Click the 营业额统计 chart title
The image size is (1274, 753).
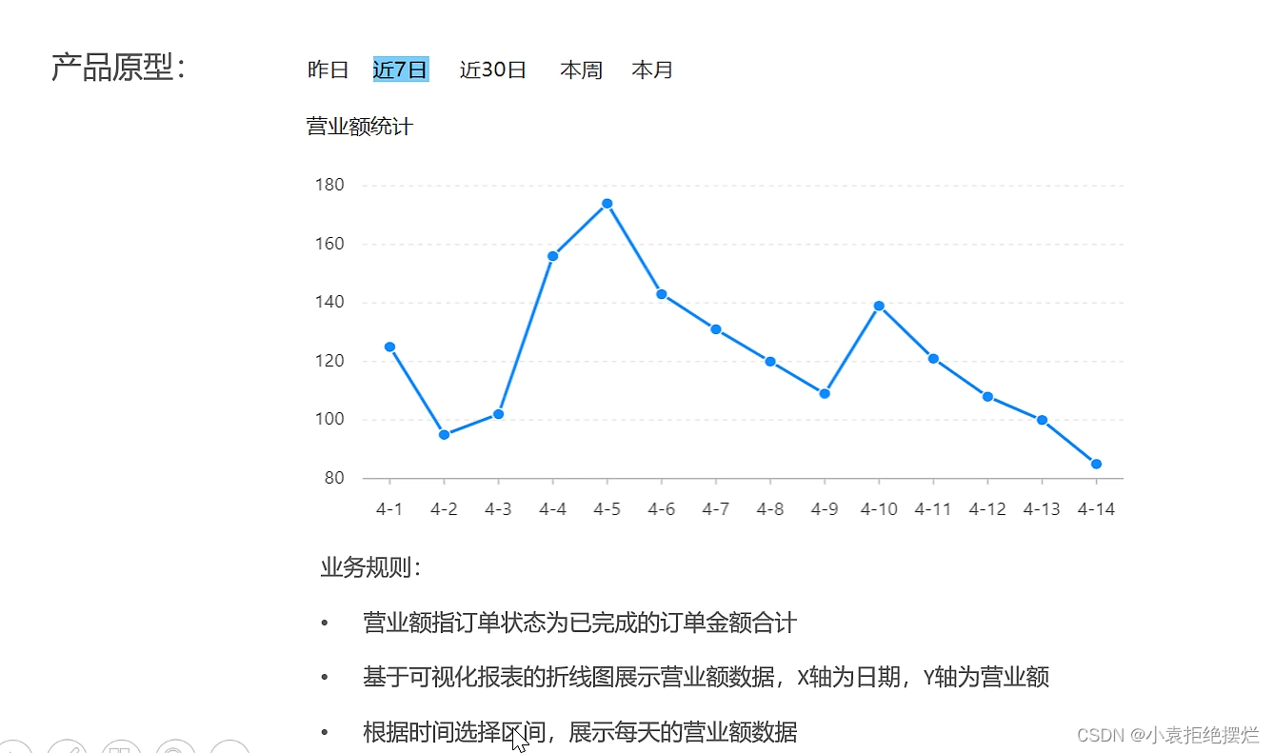(357, 126)
